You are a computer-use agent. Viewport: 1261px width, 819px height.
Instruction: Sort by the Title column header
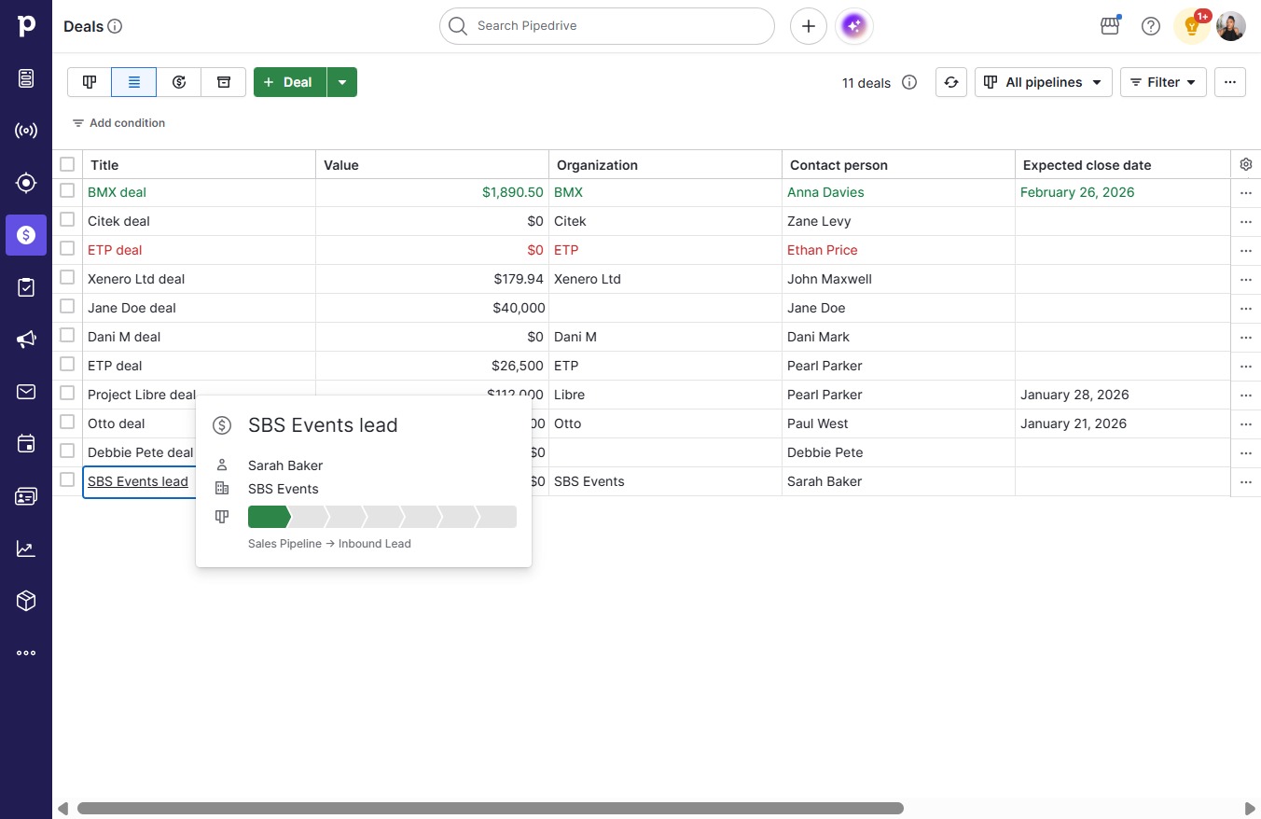point(199,165)
